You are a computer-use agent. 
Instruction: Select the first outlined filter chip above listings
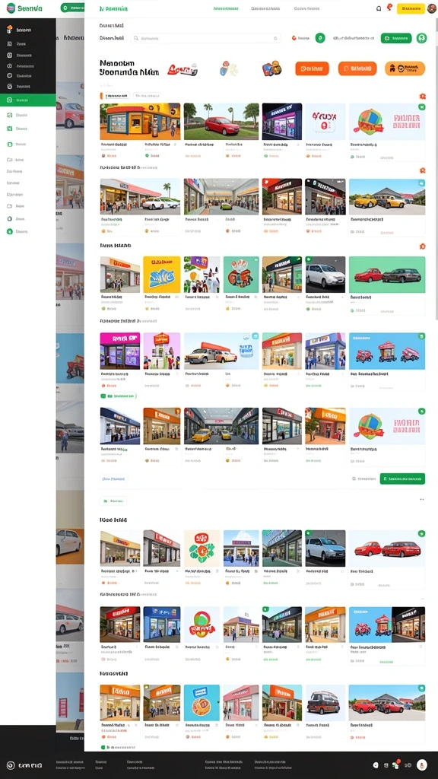pos(116,96)
